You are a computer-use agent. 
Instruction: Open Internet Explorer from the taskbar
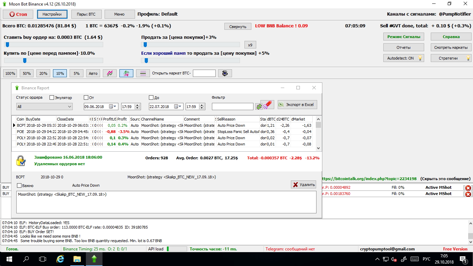tap(60, 259)
